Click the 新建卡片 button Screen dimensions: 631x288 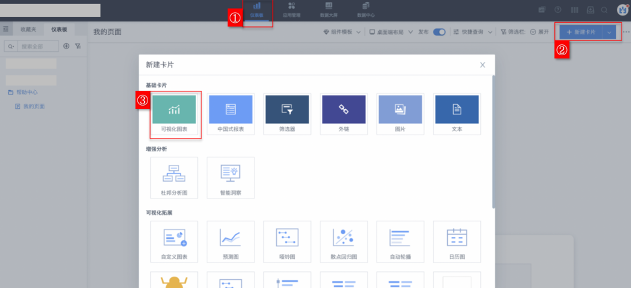(x=580, y=32)
